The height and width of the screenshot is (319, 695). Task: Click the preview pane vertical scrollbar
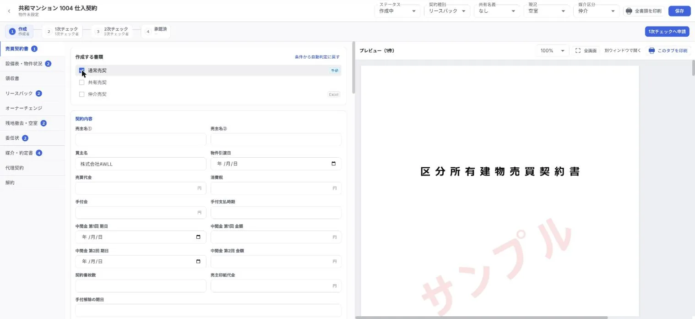pyautogui.click(x=693, y=68)
